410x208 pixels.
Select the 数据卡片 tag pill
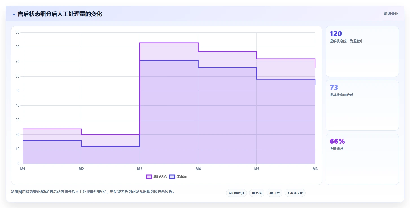coord(295,193)
